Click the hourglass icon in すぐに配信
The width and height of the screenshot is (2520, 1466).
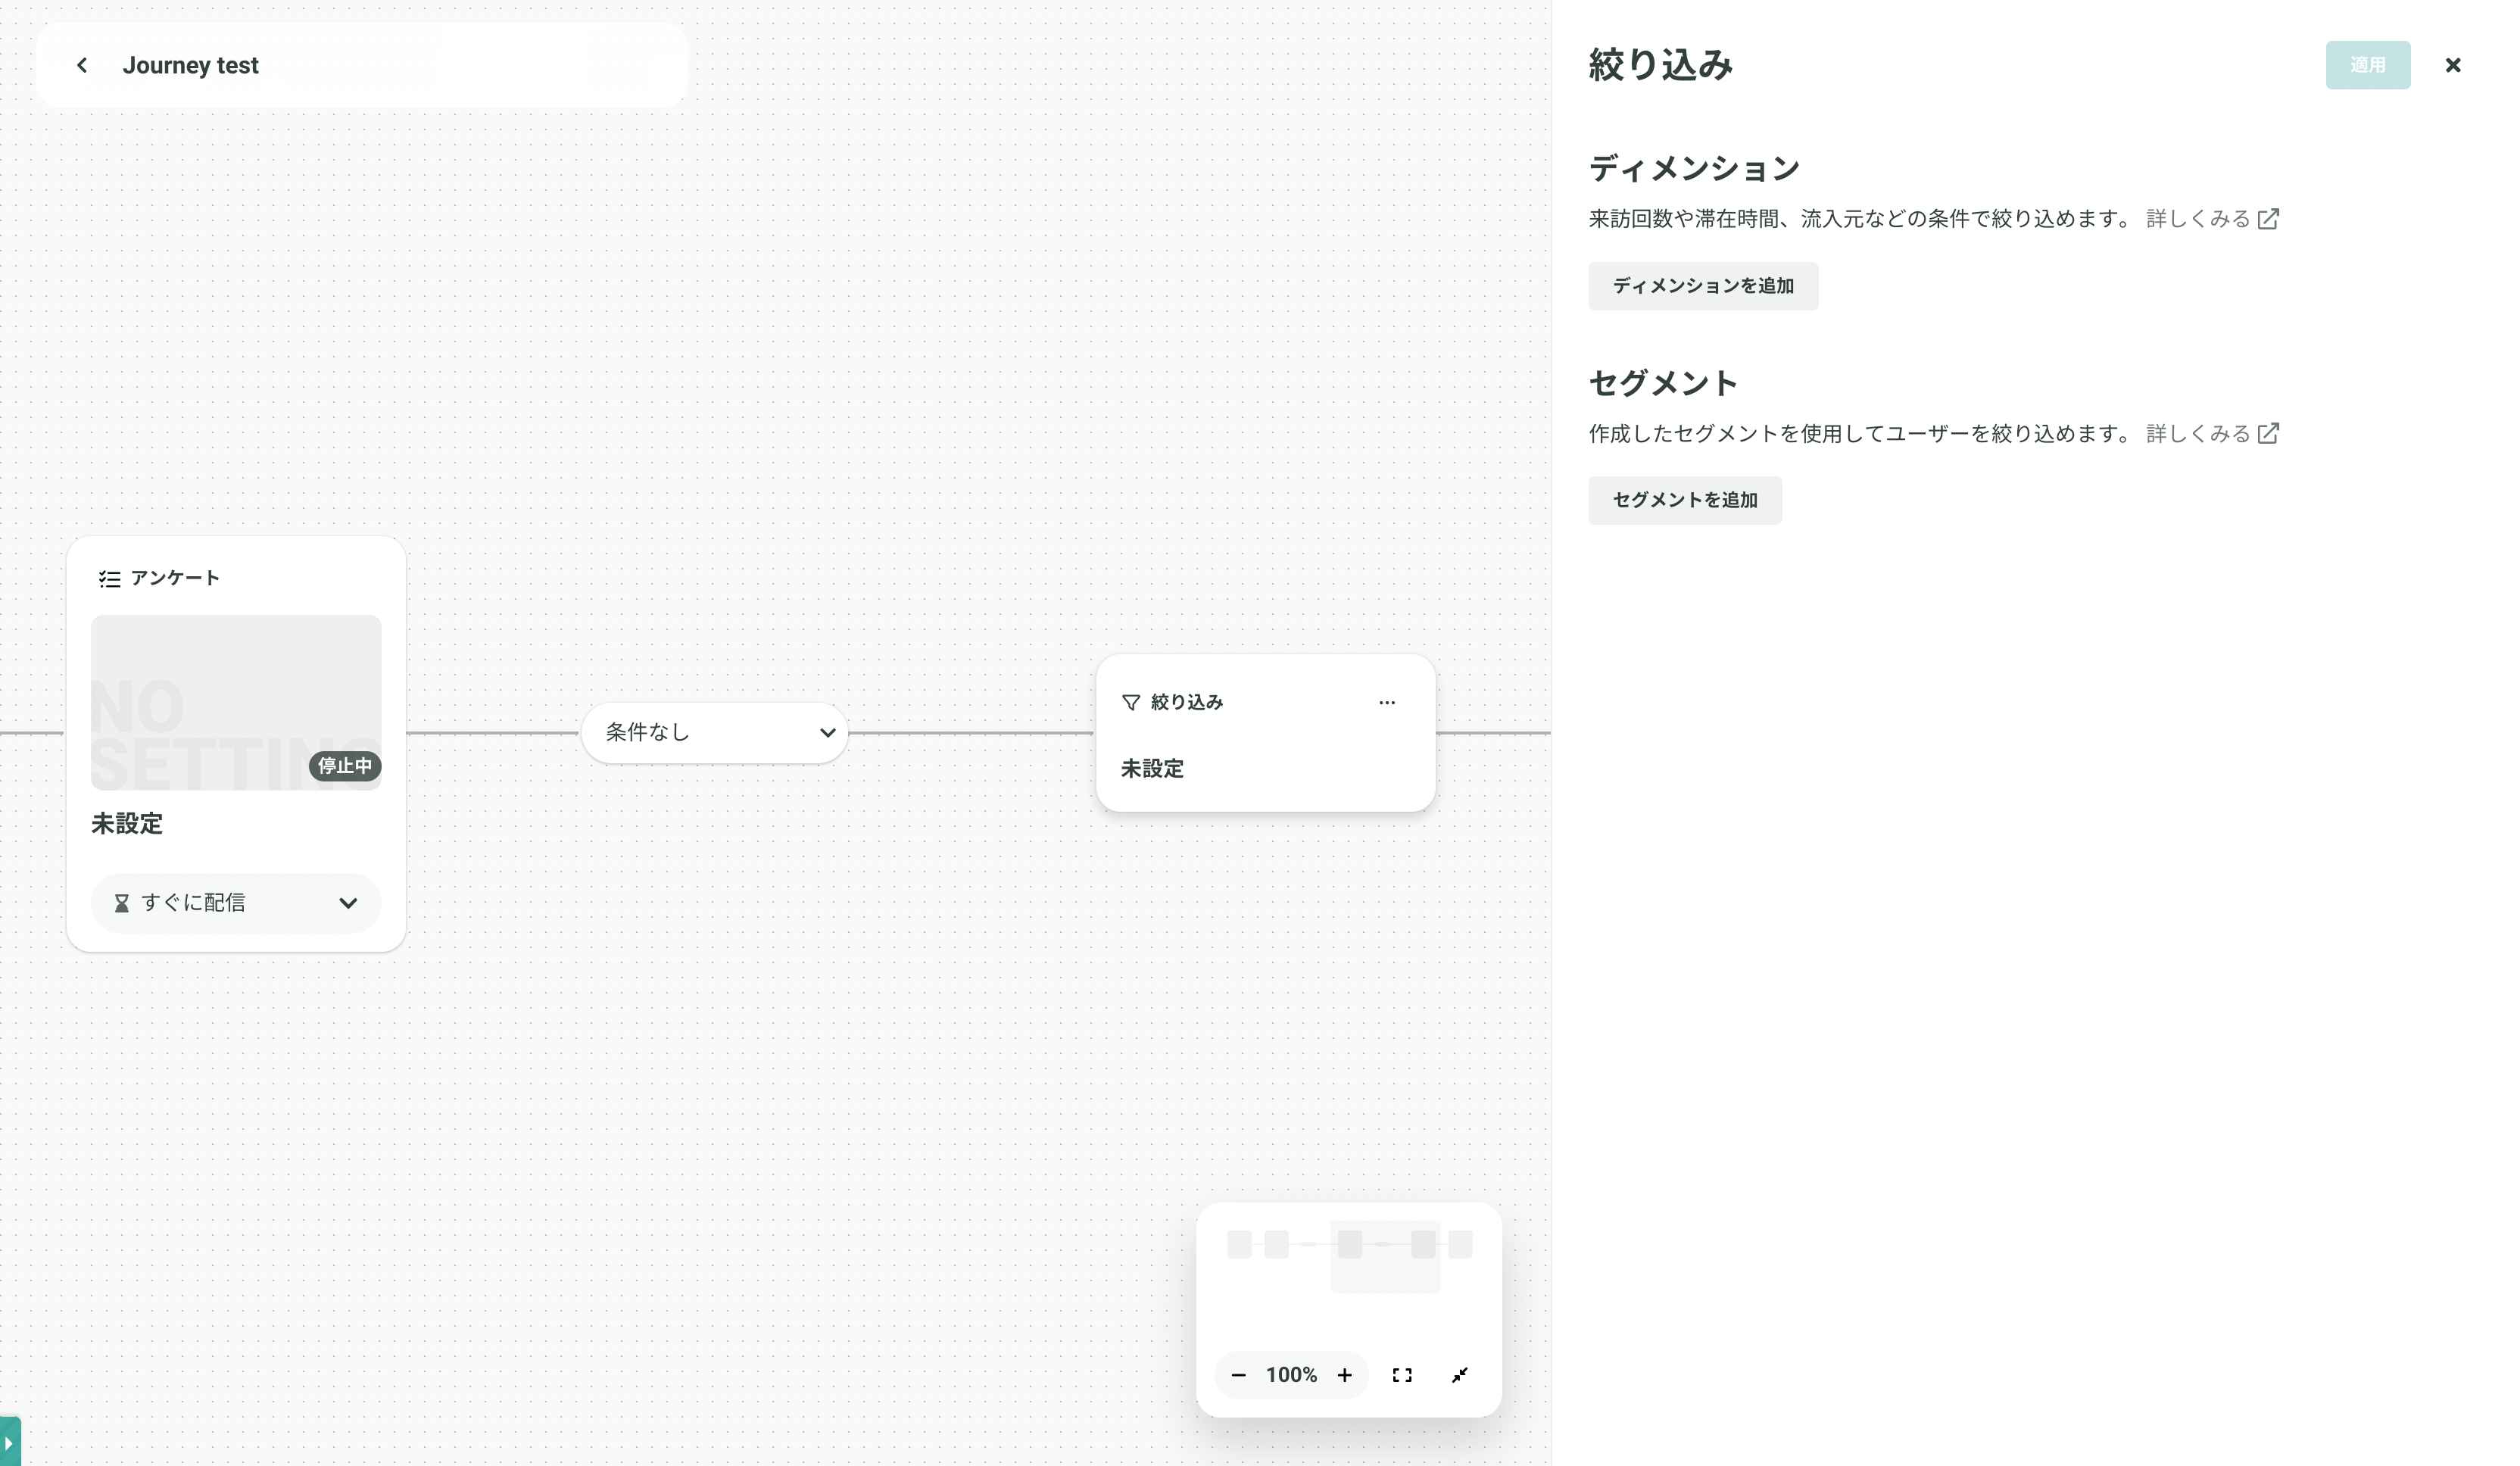(121, 903)
